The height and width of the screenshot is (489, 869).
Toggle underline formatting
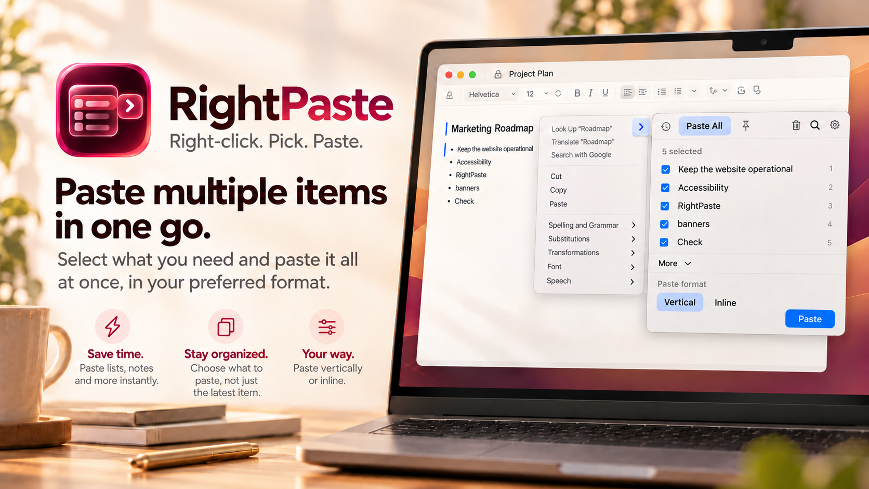(605, 92)
